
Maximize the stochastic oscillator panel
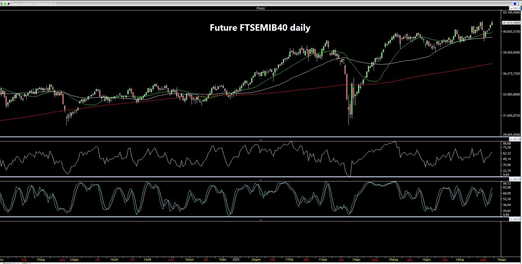515,179
